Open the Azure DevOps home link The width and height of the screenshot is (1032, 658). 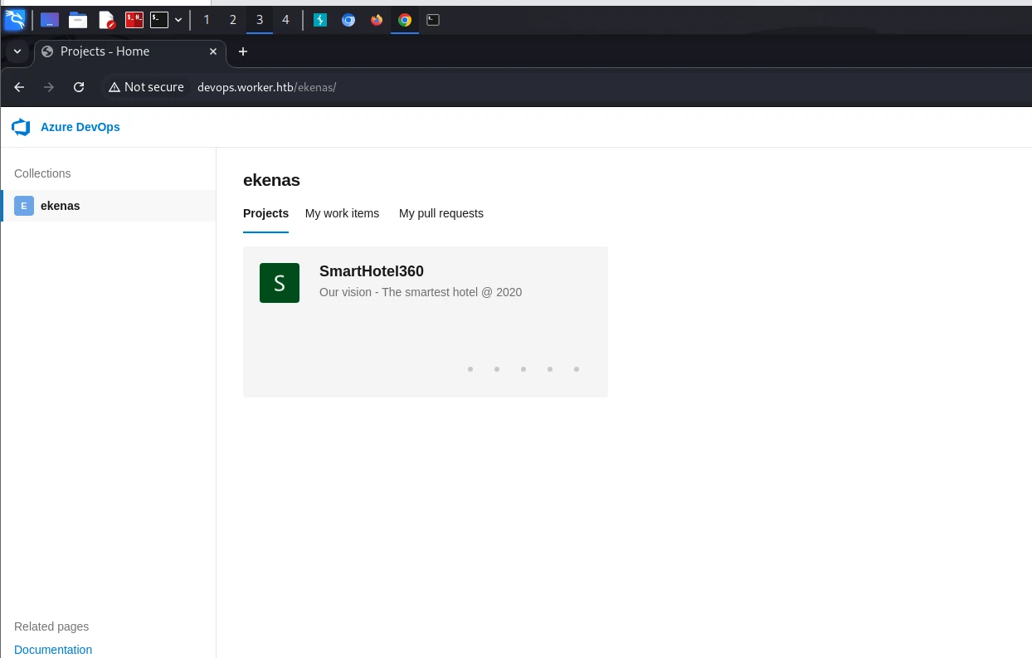[x=80, y=127]
